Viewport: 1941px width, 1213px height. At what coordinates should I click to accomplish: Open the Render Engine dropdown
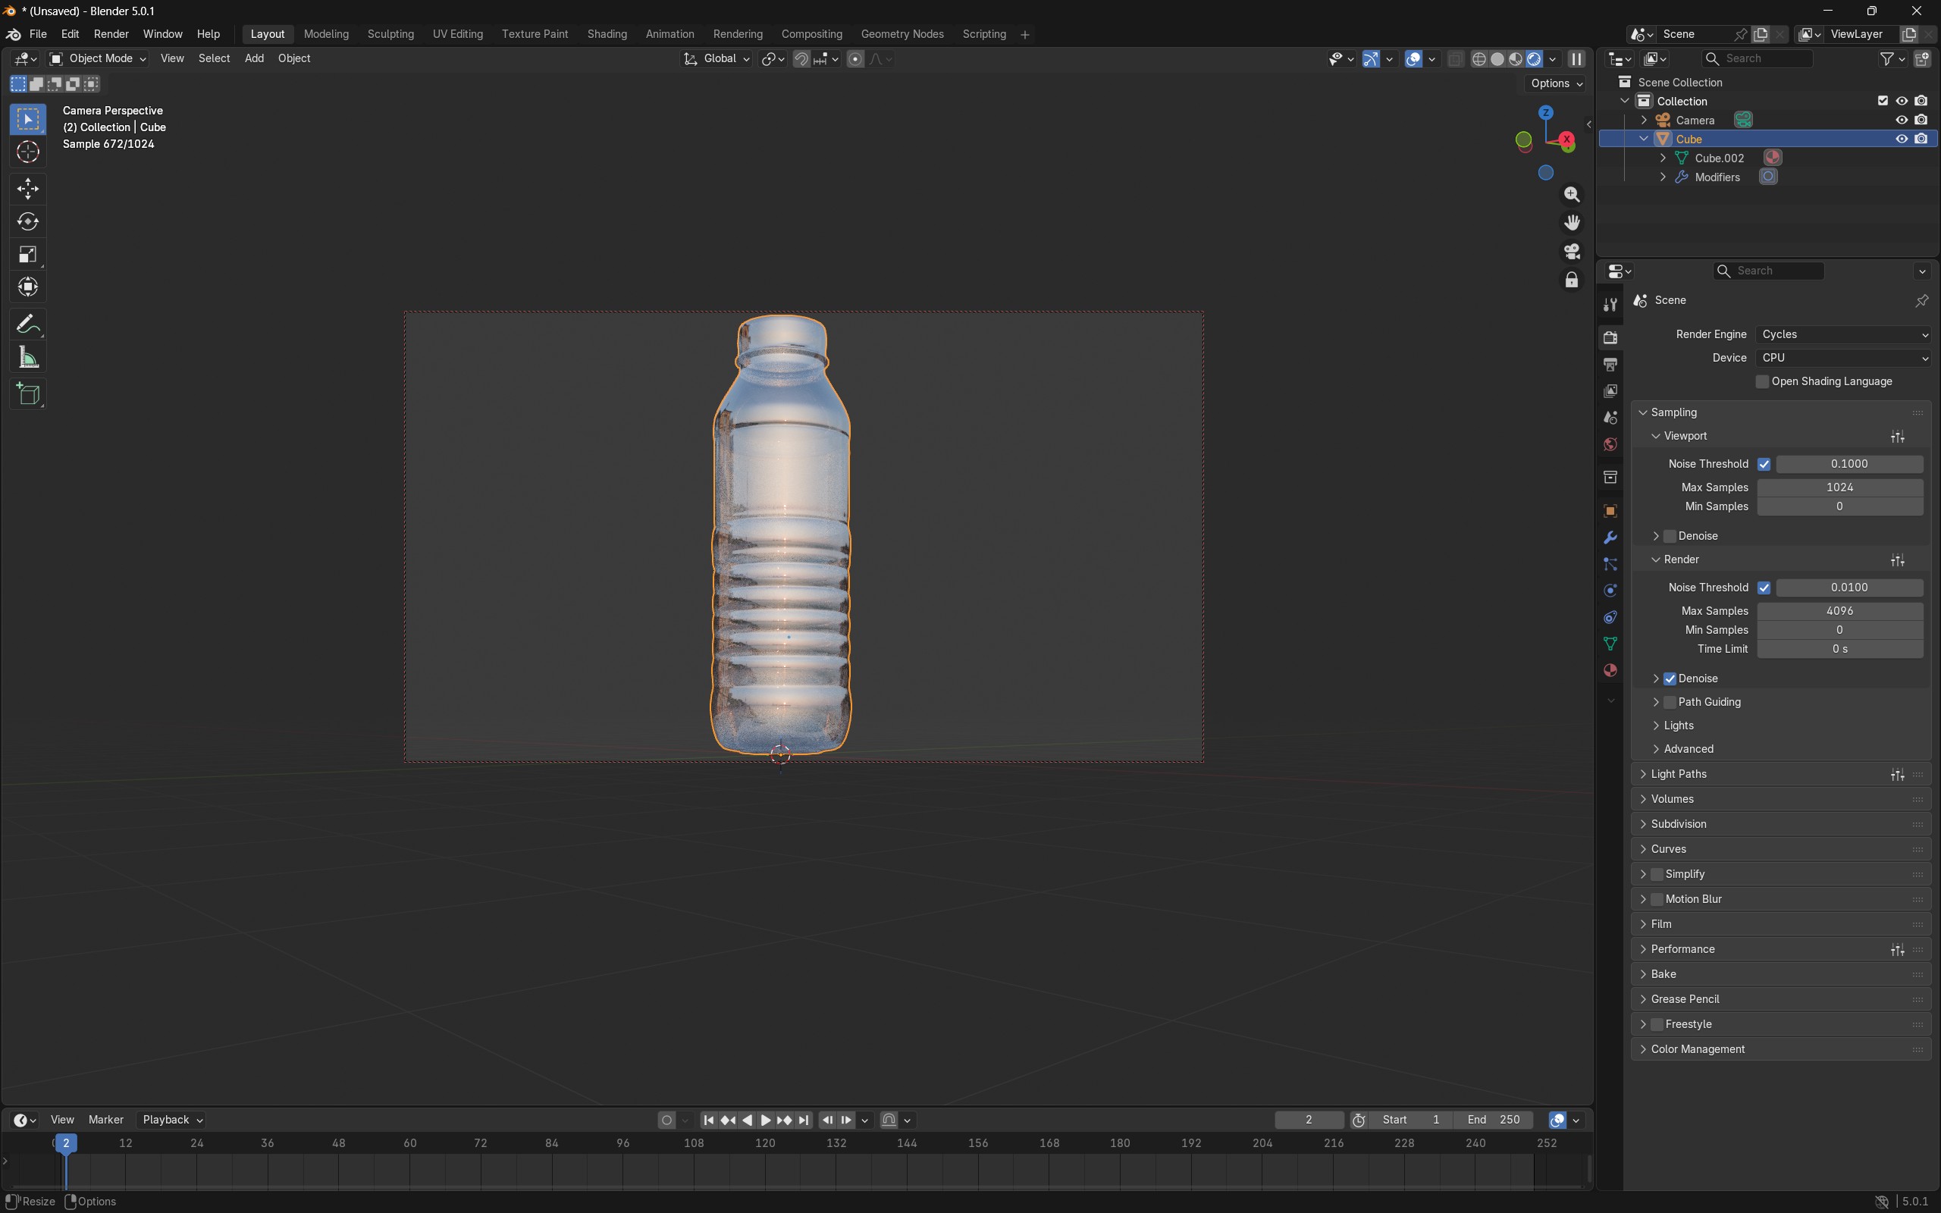pos(1843,334)
